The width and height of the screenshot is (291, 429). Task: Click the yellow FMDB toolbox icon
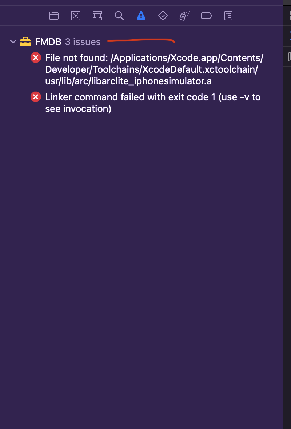[25, 41]
